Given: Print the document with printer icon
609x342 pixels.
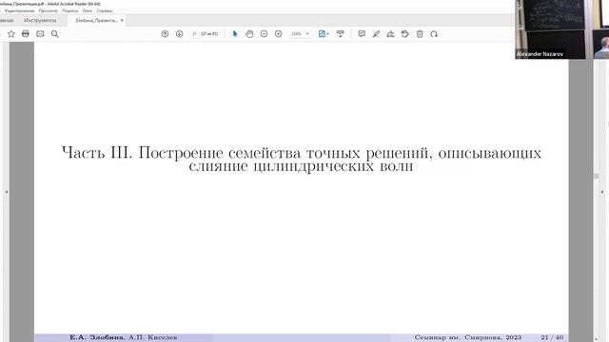Looking at the screenshot, I should (x=26, y=34).
